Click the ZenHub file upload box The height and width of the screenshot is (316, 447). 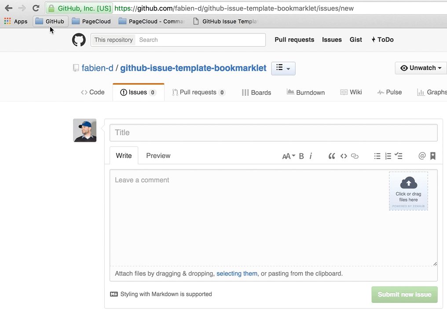(408, 191)
